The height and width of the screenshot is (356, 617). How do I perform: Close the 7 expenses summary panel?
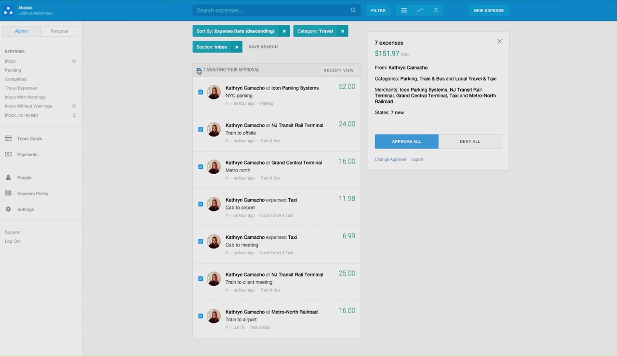click(499, 41)
